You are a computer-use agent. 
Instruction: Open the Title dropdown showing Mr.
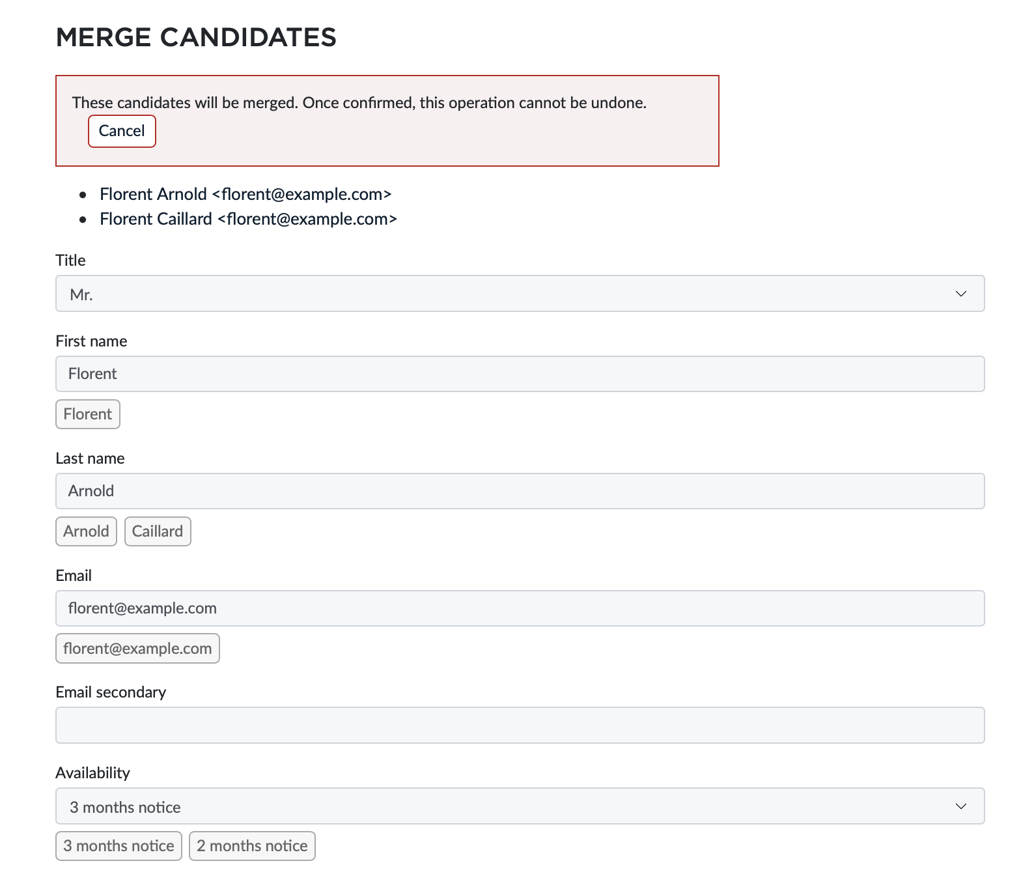point(508,294)
